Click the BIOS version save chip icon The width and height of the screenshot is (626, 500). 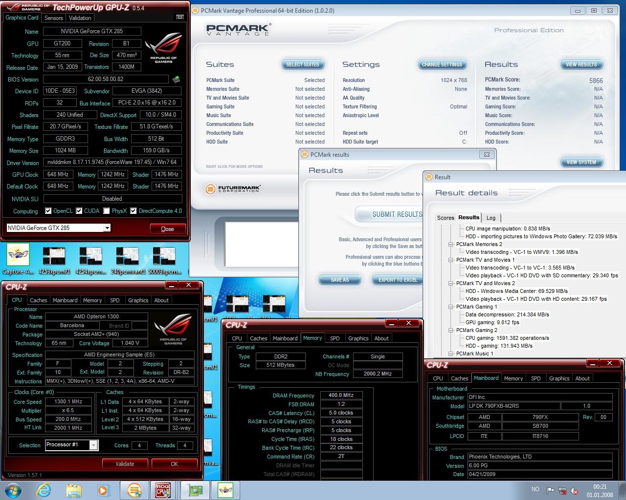pyautogui.click(x=176, y=79)
